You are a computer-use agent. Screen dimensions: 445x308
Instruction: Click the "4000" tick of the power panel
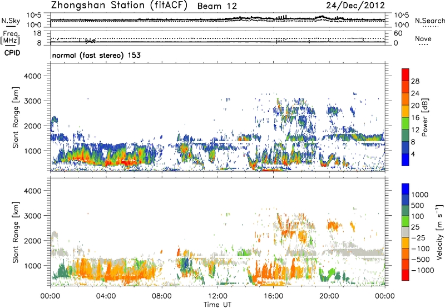click(x=32, y=76)
